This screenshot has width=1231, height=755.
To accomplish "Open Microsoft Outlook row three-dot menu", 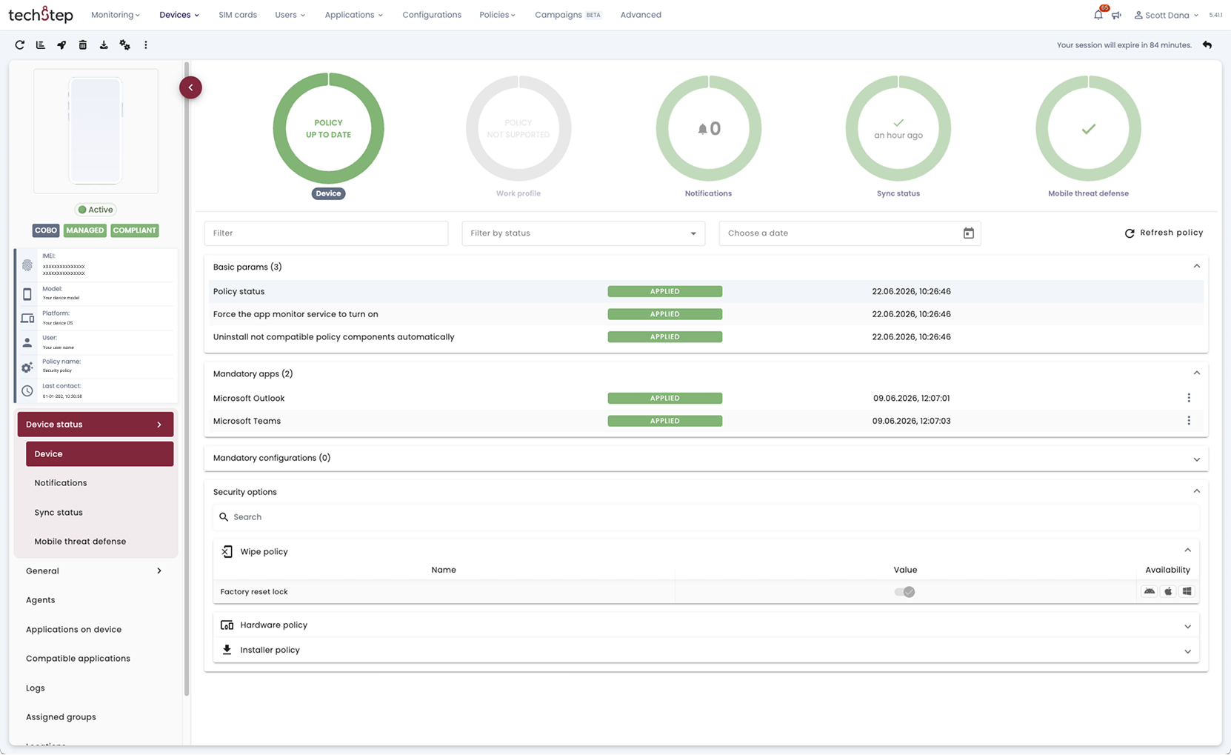I will click(x=1189, y=398).
